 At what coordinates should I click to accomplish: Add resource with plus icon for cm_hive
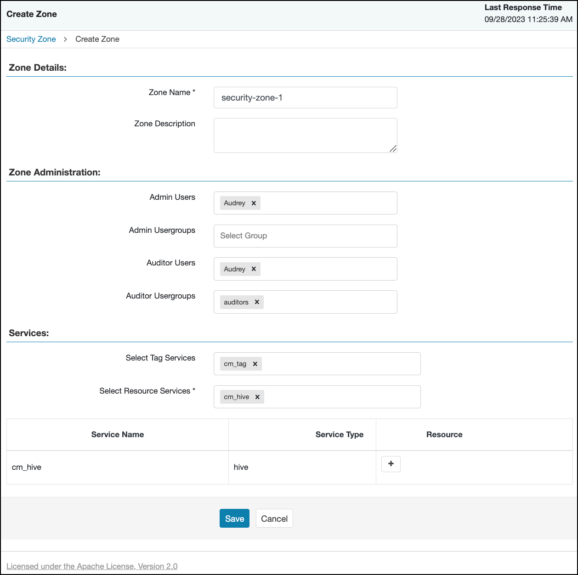(391, 464)
